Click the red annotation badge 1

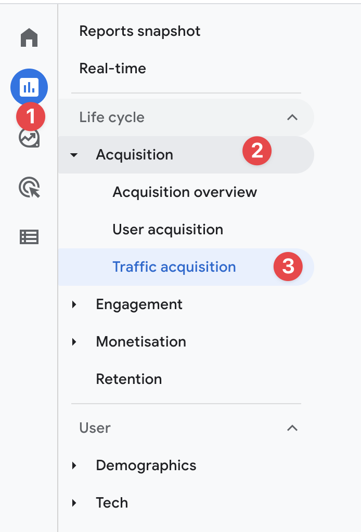pyautogui.click(x=31, y=117)
